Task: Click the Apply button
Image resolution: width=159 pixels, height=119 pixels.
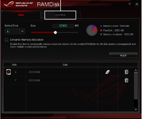Action: [x=123, y=55]
